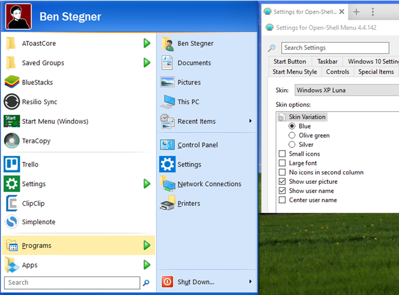This screenshot has width=399, height=295.
Task: Open the Start Menu Style tab
Action: [x=295, y=72]
